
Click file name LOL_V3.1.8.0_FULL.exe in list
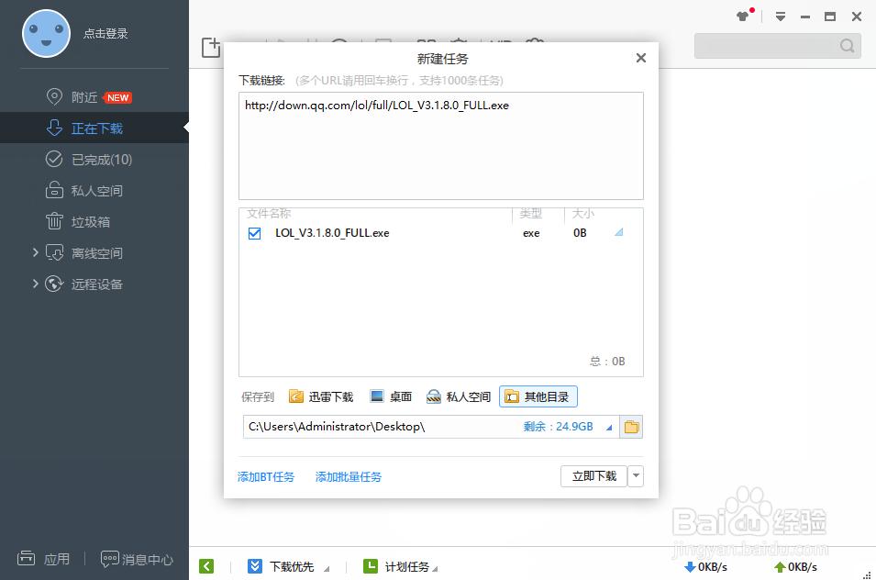[x=332, y=233]
